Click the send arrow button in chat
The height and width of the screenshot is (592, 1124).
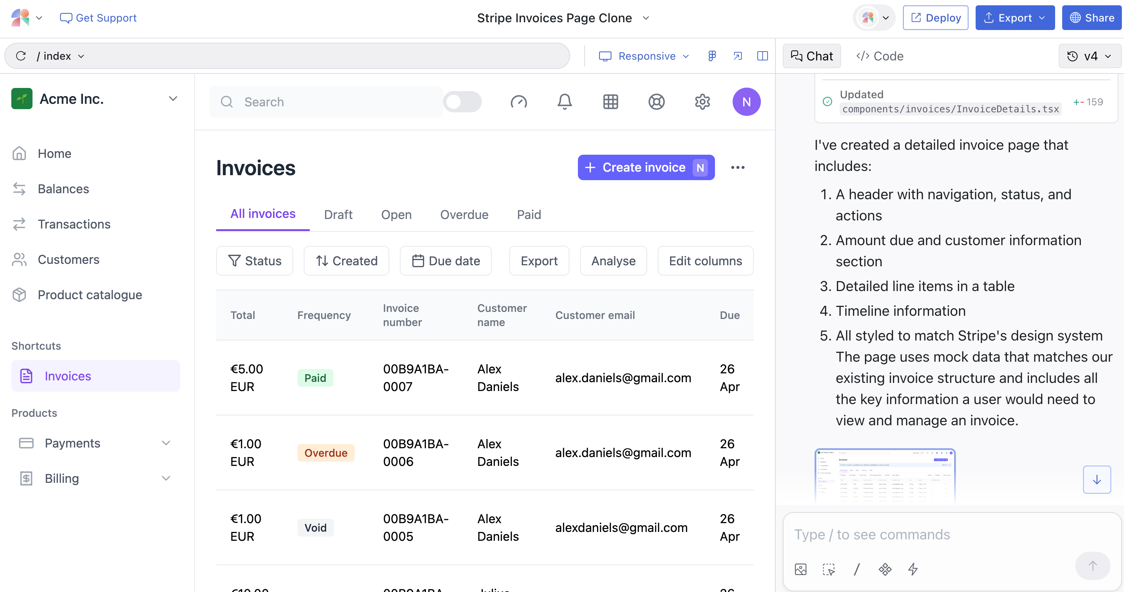1092,566
